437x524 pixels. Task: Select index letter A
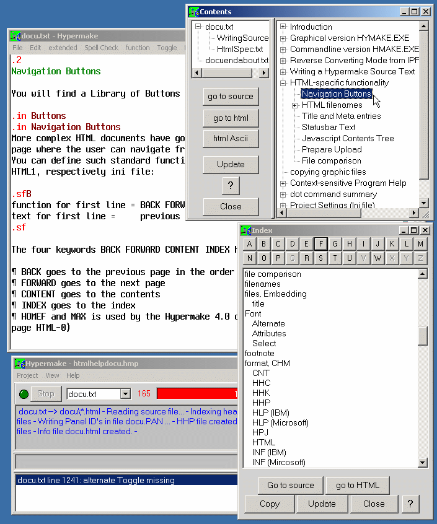point(249,244)
